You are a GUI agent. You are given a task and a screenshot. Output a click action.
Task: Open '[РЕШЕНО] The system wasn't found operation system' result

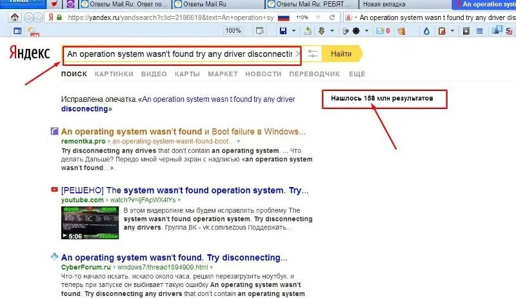click(x=184, y=190)
